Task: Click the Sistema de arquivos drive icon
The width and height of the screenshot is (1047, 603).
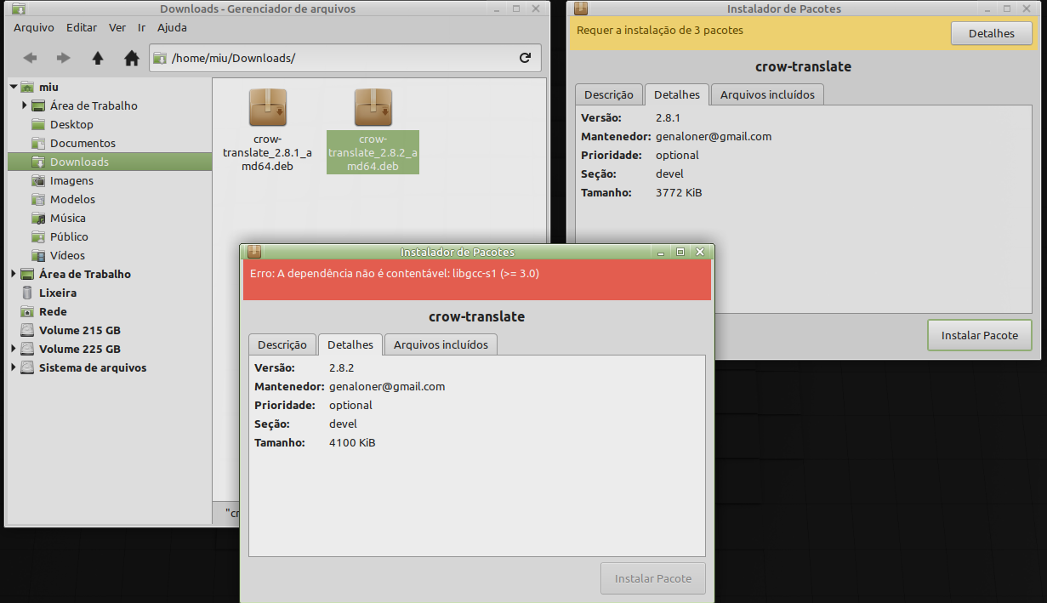Action: click(x=27, y=367)
